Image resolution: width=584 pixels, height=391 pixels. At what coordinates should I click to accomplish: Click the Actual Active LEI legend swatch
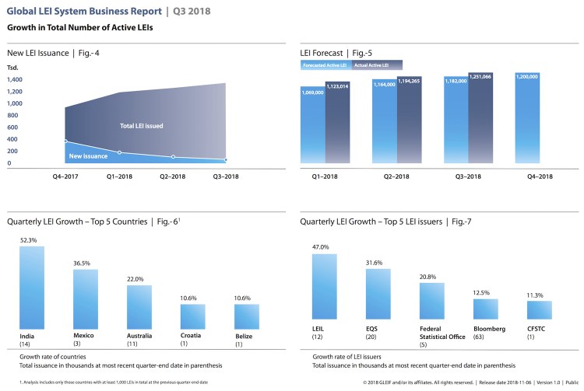[377, 65]
